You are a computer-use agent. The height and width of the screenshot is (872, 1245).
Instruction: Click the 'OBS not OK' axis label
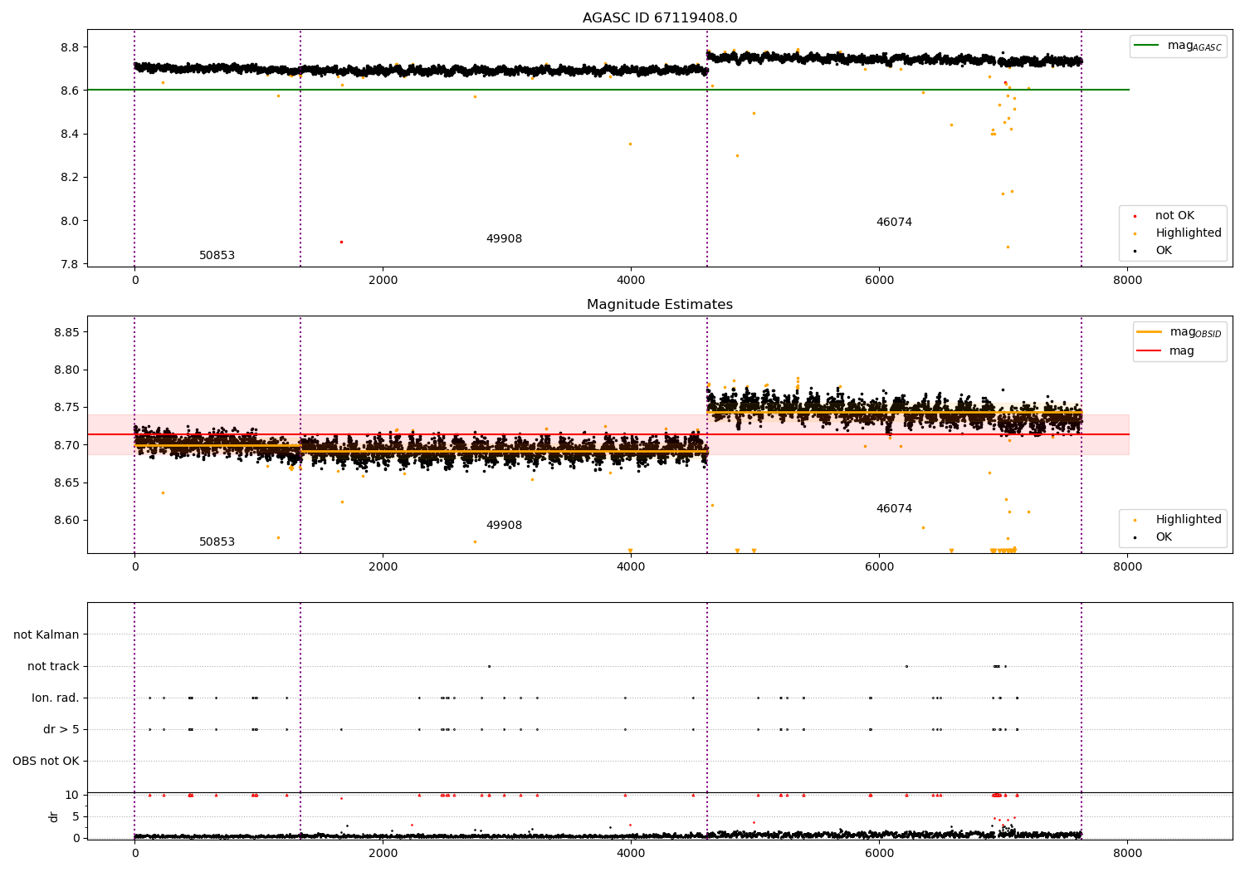[x=46, y=761]
